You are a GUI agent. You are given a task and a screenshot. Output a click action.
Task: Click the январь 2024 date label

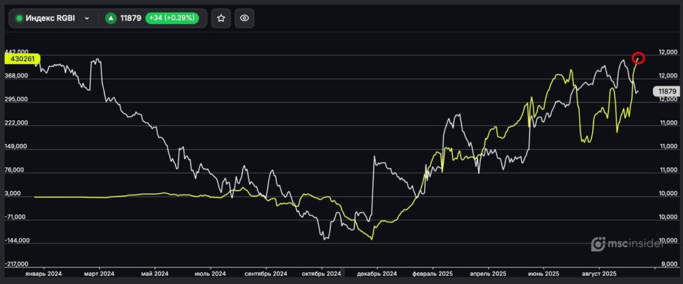[44, 273]
